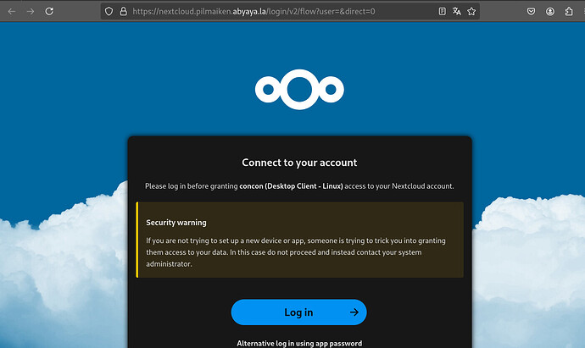Open the translate page icon

pos(457,12)
